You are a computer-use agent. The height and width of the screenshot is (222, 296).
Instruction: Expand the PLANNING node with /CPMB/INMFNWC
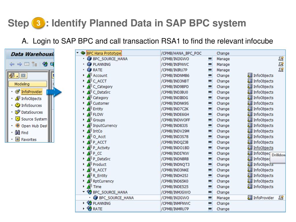click(84, 203)
